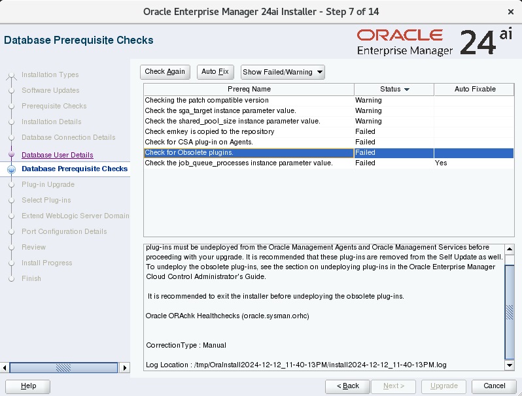This screenshot has height=396, width=522.
Task: Click the 'CorrectionType : Manual' text
Action: pos(186,346)
